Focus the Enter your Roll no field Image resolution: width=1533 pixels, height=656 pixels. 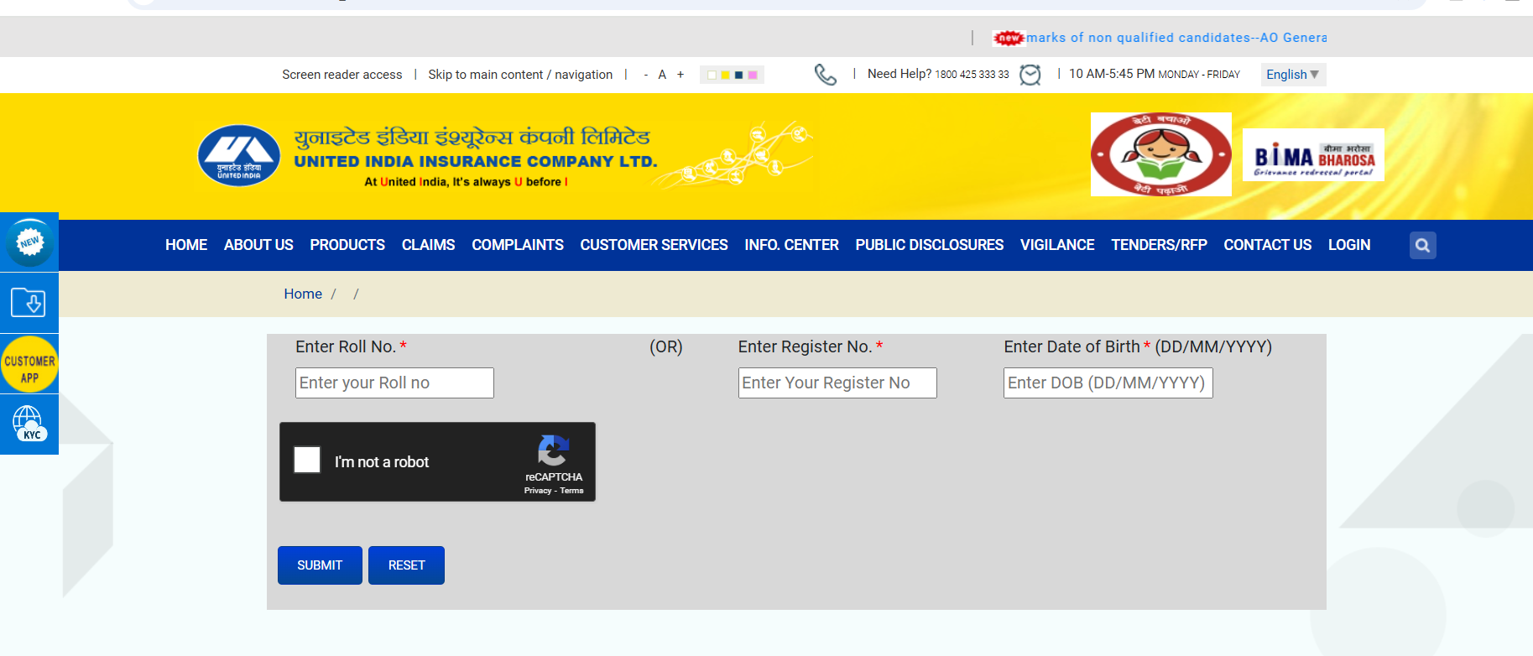click(x=394, y=383)
